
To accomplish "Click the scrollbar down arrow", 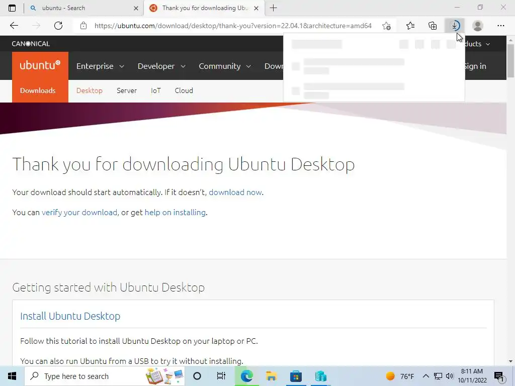I will pos(510,361).
